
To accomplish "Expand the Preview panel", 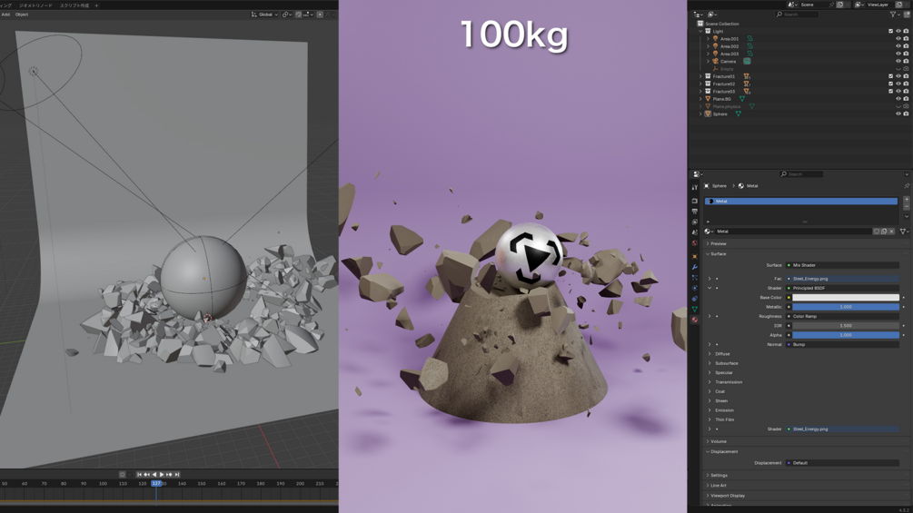I will pyautogui.click(x=708, y=243).
